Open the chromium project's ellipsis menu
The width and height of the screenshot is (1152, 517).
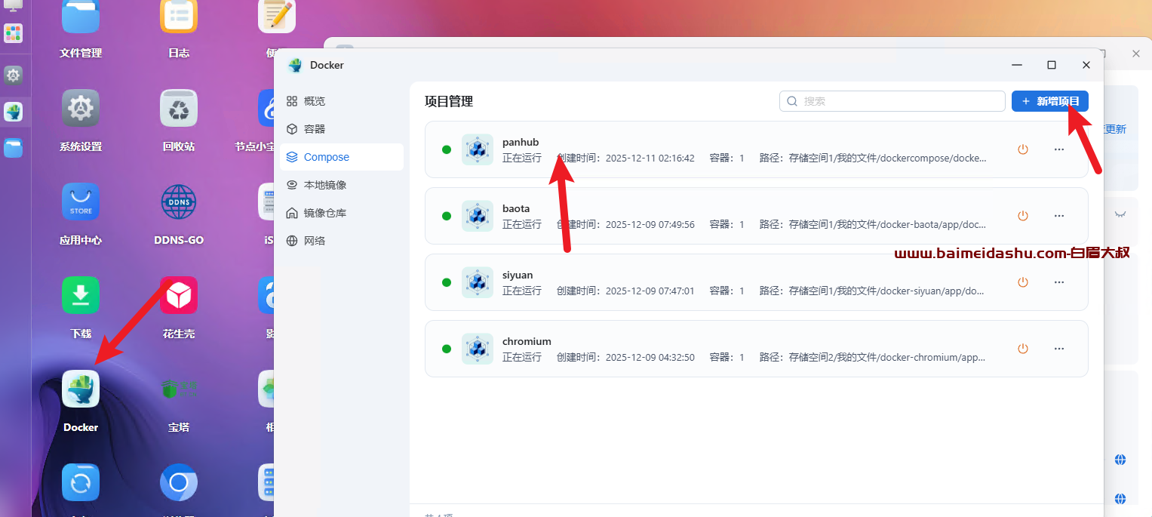pos(1059,349)
